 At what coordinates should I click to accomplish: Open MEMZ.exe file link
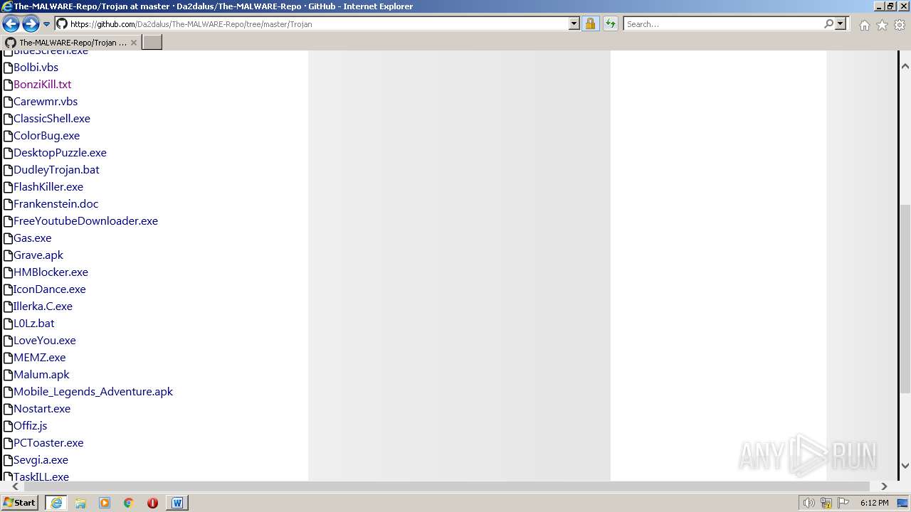[x=39, y=358]
